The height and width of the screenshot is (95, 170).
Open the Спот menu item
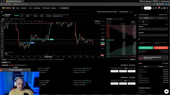pos(31,8)
